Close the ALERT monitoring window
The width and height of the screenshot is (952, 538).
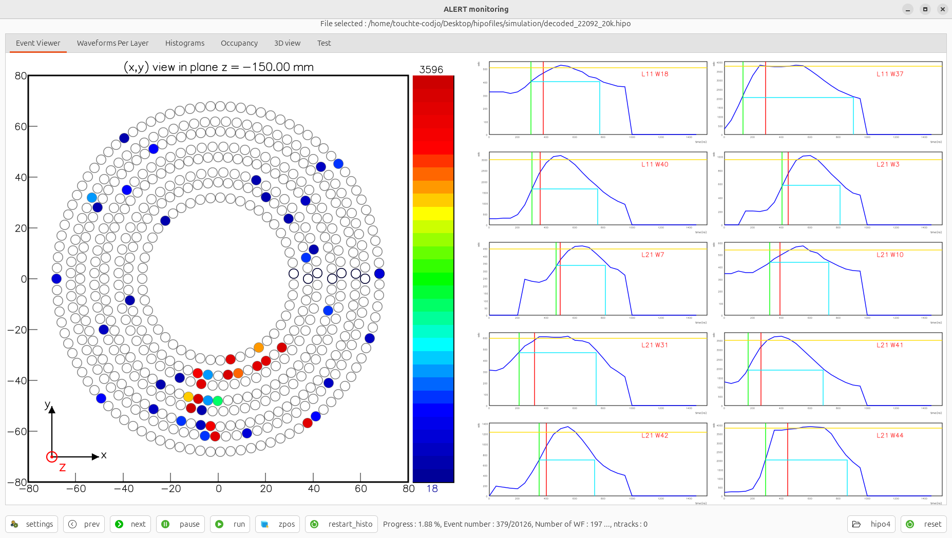(x=943, y=9)
